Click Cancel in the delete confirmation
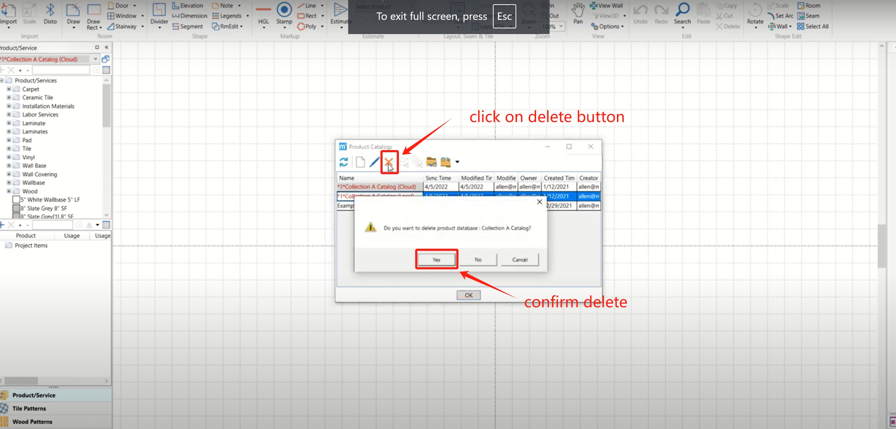The image size is (896, 429). point(520,260)
